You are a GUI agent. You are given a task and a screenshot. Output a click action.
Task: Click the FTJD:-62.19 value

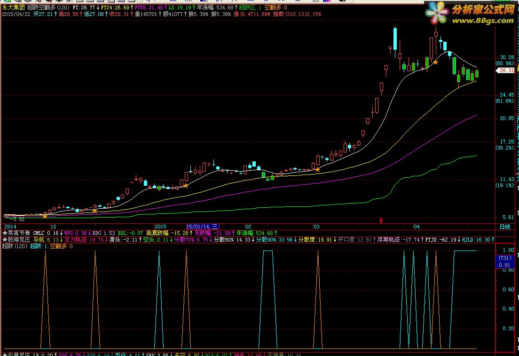[x=440, y=240]
